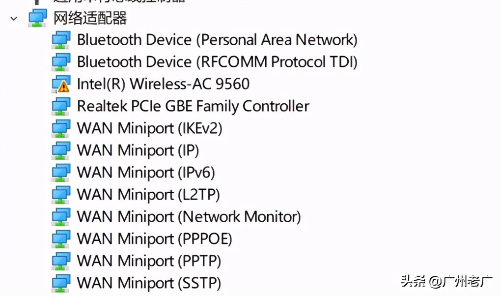Click the WAN Miniport (SSTP) adapter icon
Viewport: 501px width, 296px height.
click(61, 283)
